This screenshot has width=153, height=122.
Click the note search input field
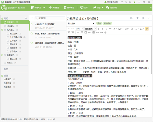pyautogui.click(x=50, y=18)
